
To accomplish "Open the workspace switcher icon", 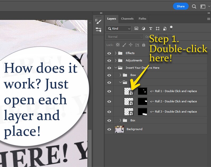I will click(x=203, y=6).
